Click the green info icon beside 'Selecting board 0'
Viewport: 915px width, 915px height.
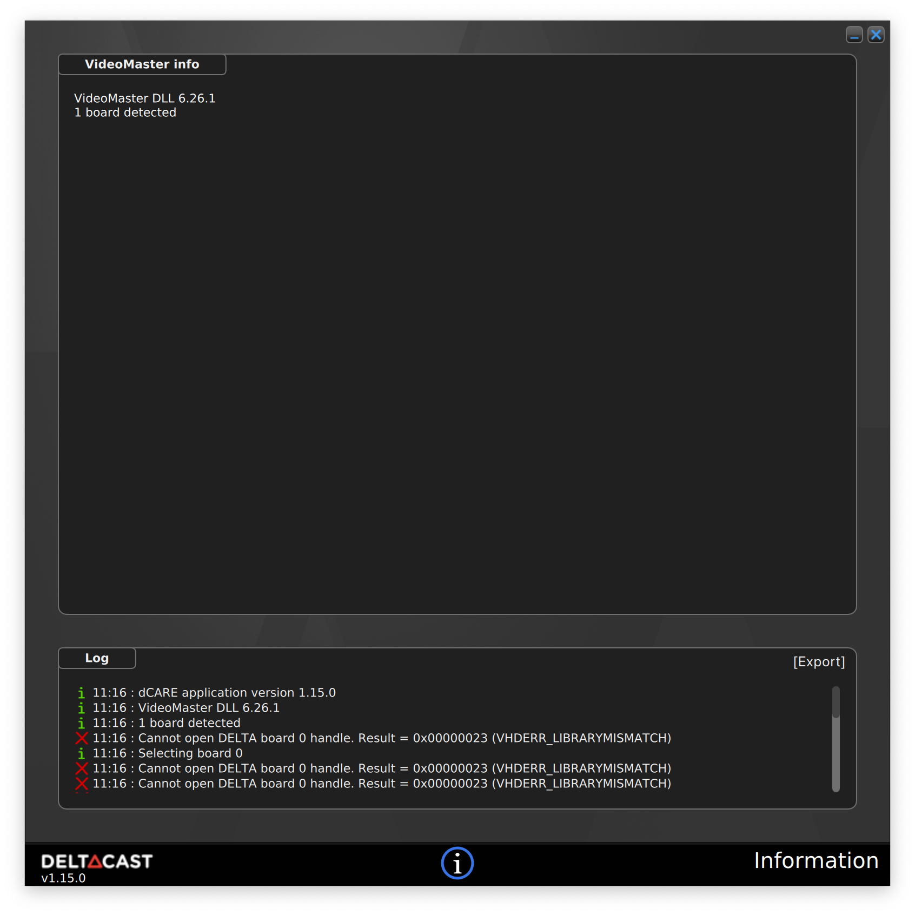tap(81, 753)
